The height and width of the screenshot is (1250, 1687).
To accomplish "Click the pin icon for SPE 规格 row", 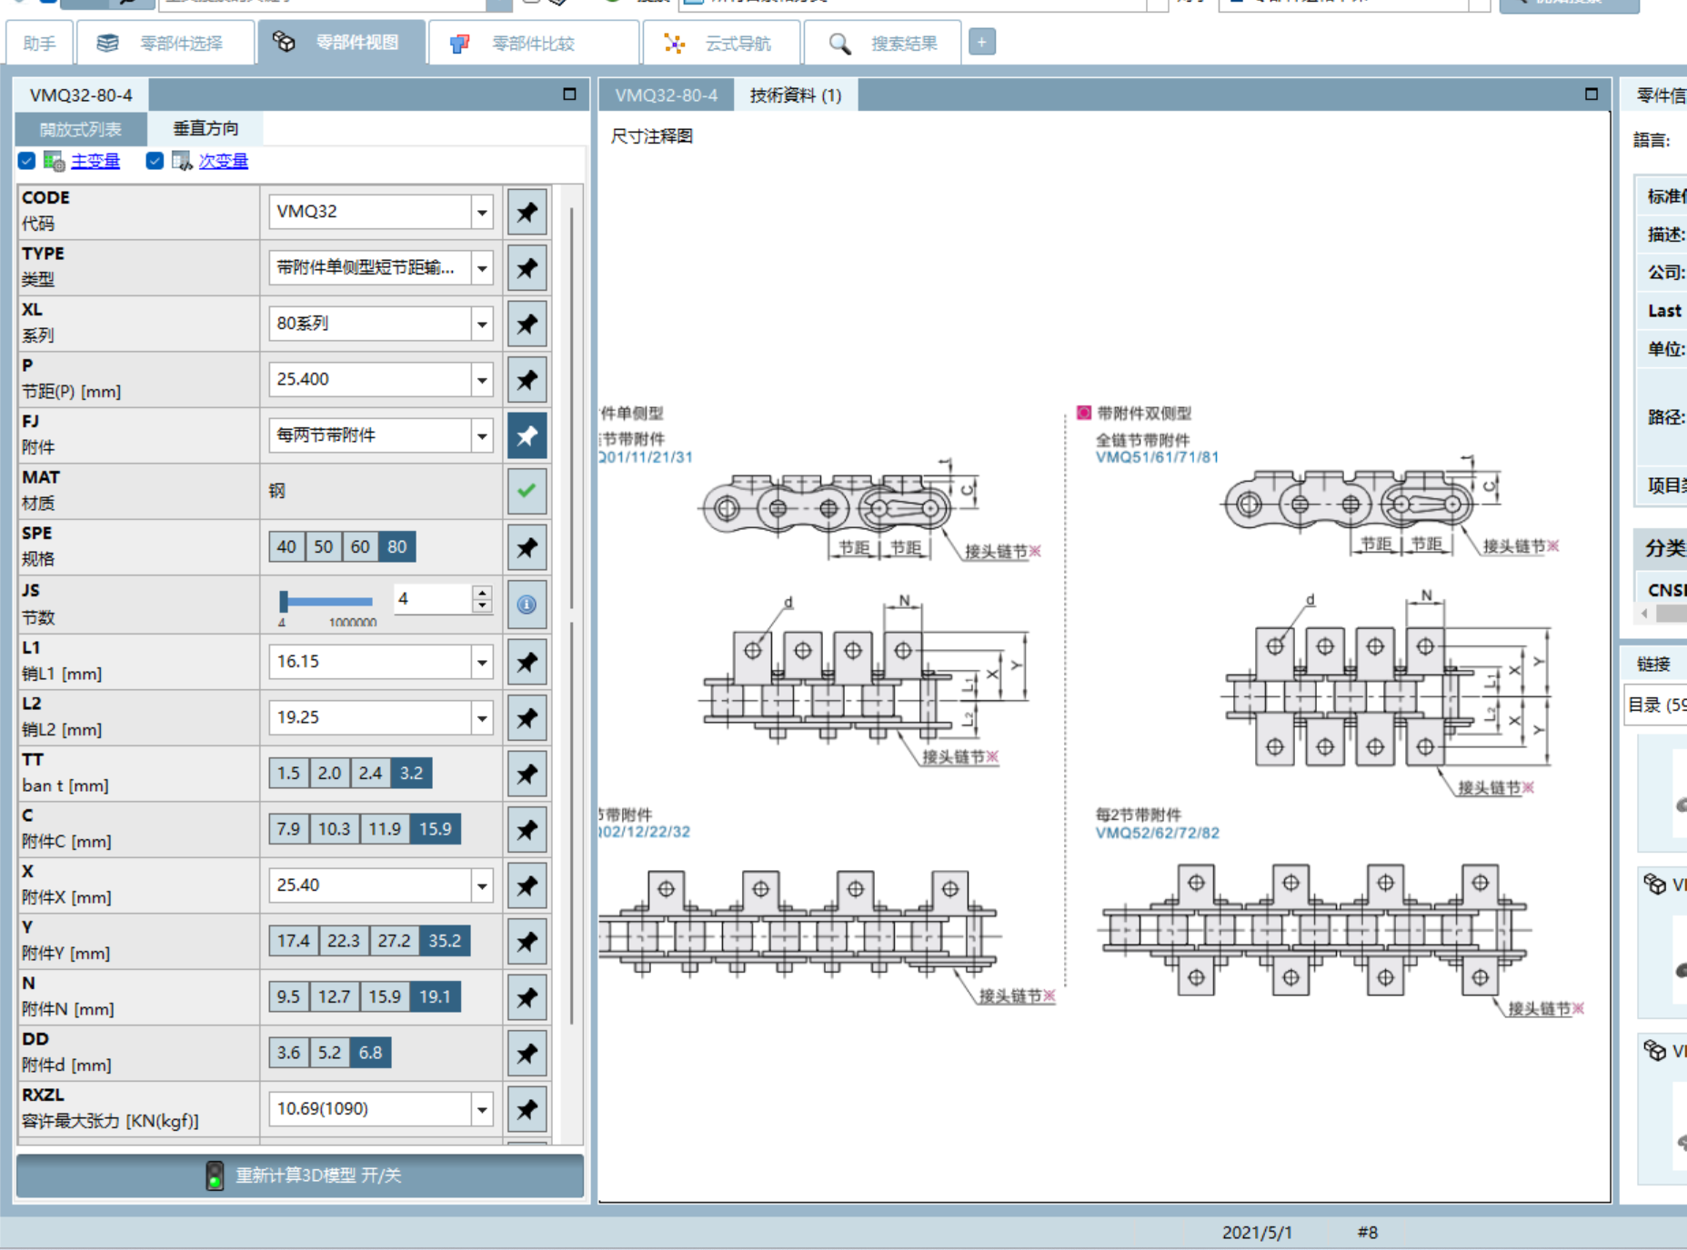I will pyautogui.click(x=527, y=547).
